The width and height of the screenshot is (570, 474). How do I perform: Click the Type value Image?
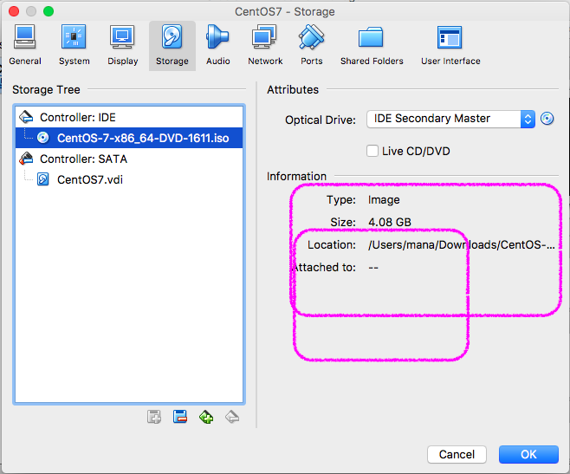point(384,199)
